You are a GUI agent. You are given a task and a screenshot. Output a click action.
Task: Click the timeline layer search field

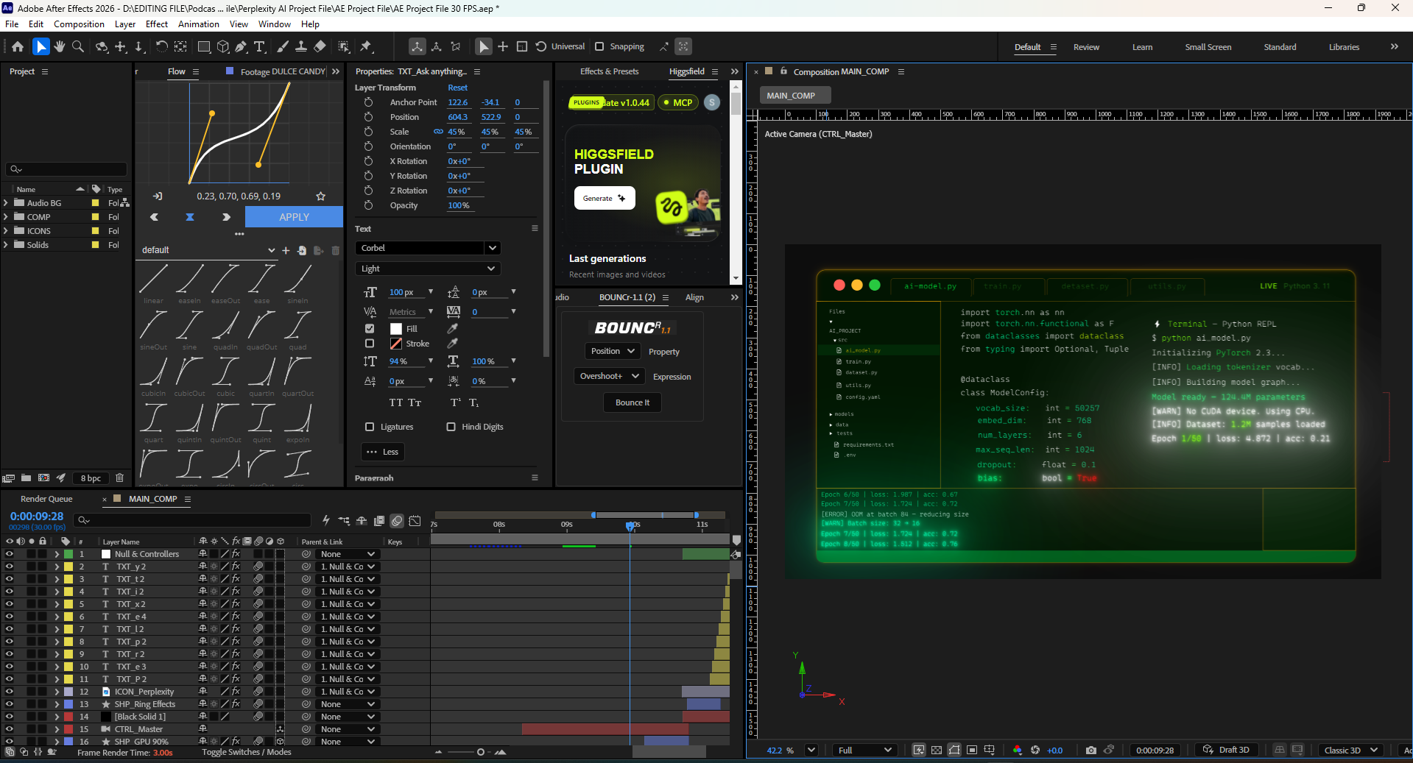tap(194, 520)
